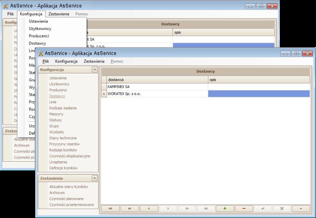The width and height of the screenshot is (316, 218).
Task: Sort by opis column header in front grid
Action: point(259,80)
